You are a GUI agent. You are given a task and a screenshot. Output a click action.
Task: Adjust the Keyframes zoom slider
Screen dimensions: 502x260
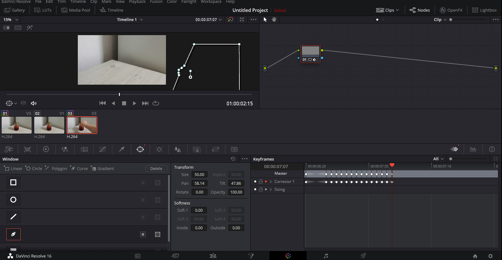point(451,159)
